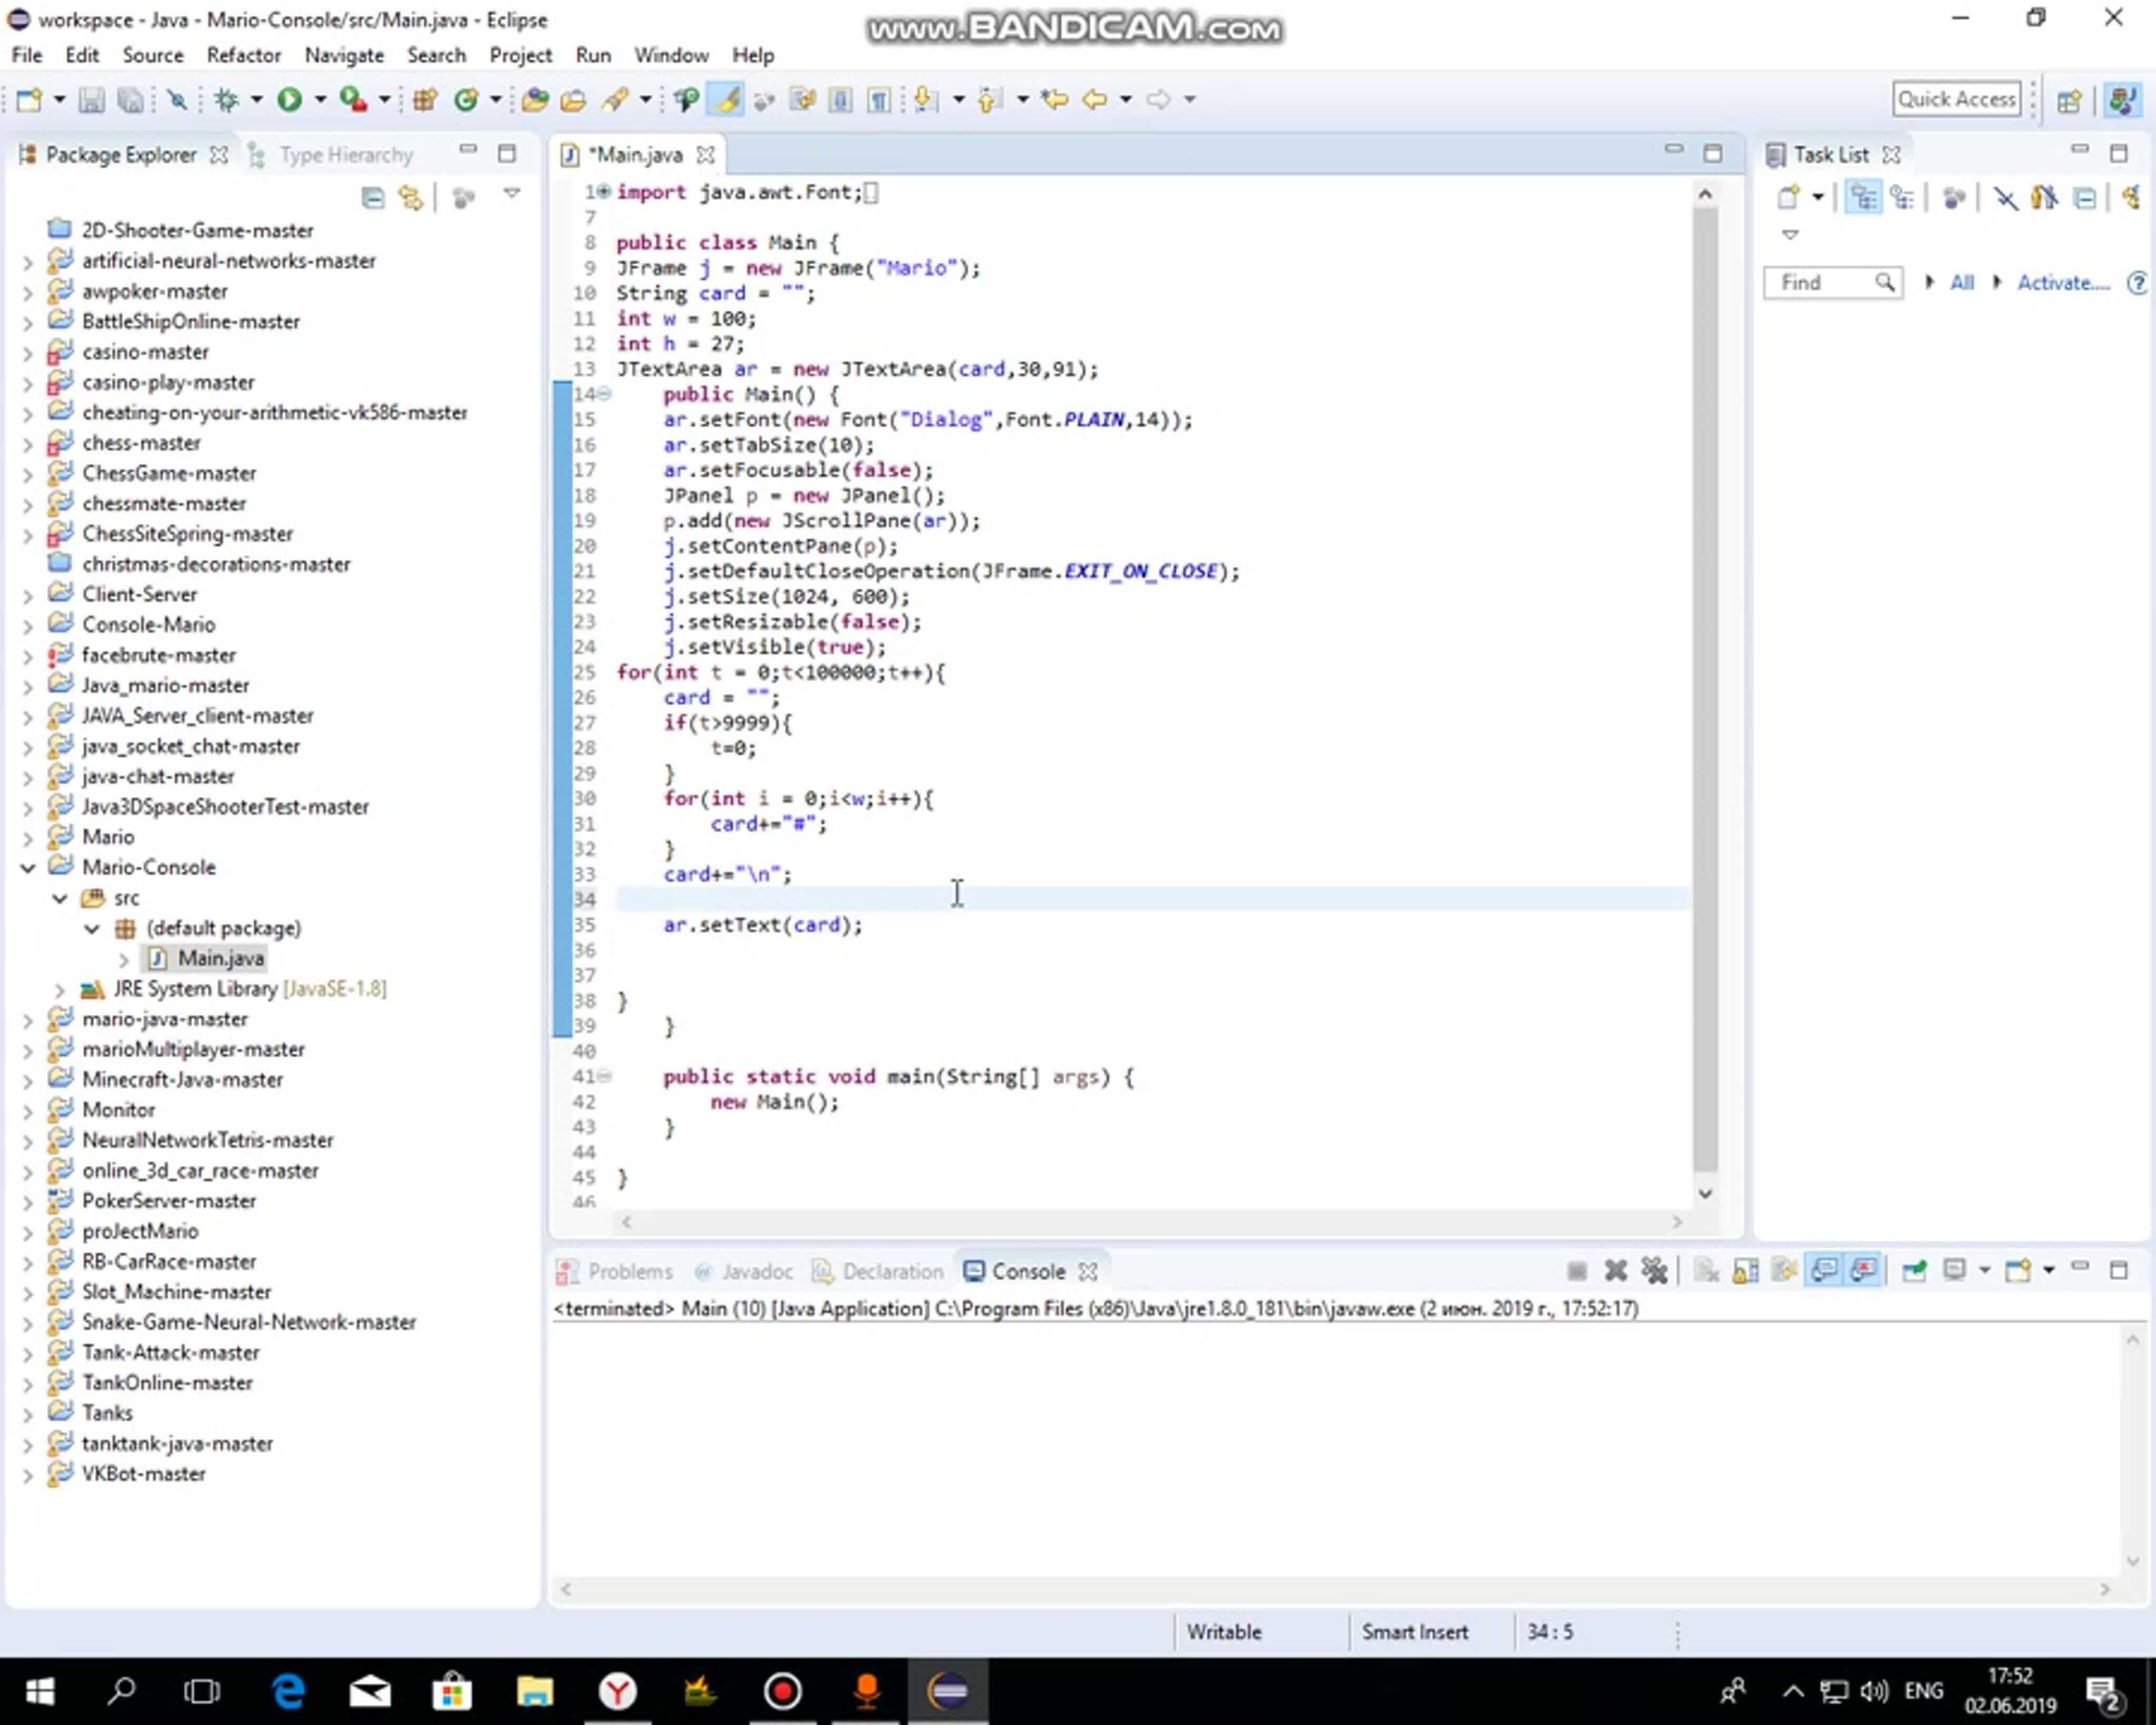Image resolution: width=2156 pixels, height=1725 pixels.
Task: Click the green Run button in the toolbar
Action: [x=290, y=99]
